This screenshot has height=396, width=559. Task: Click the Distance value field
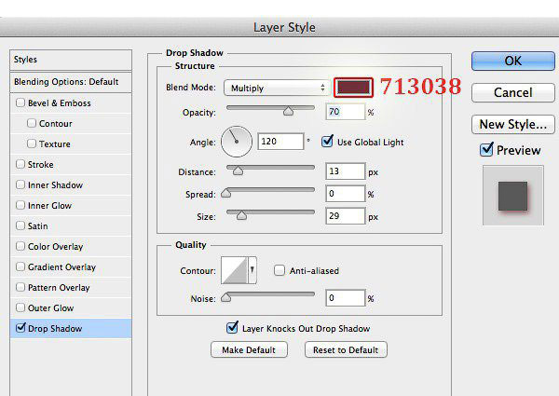[x=345, y=171]
